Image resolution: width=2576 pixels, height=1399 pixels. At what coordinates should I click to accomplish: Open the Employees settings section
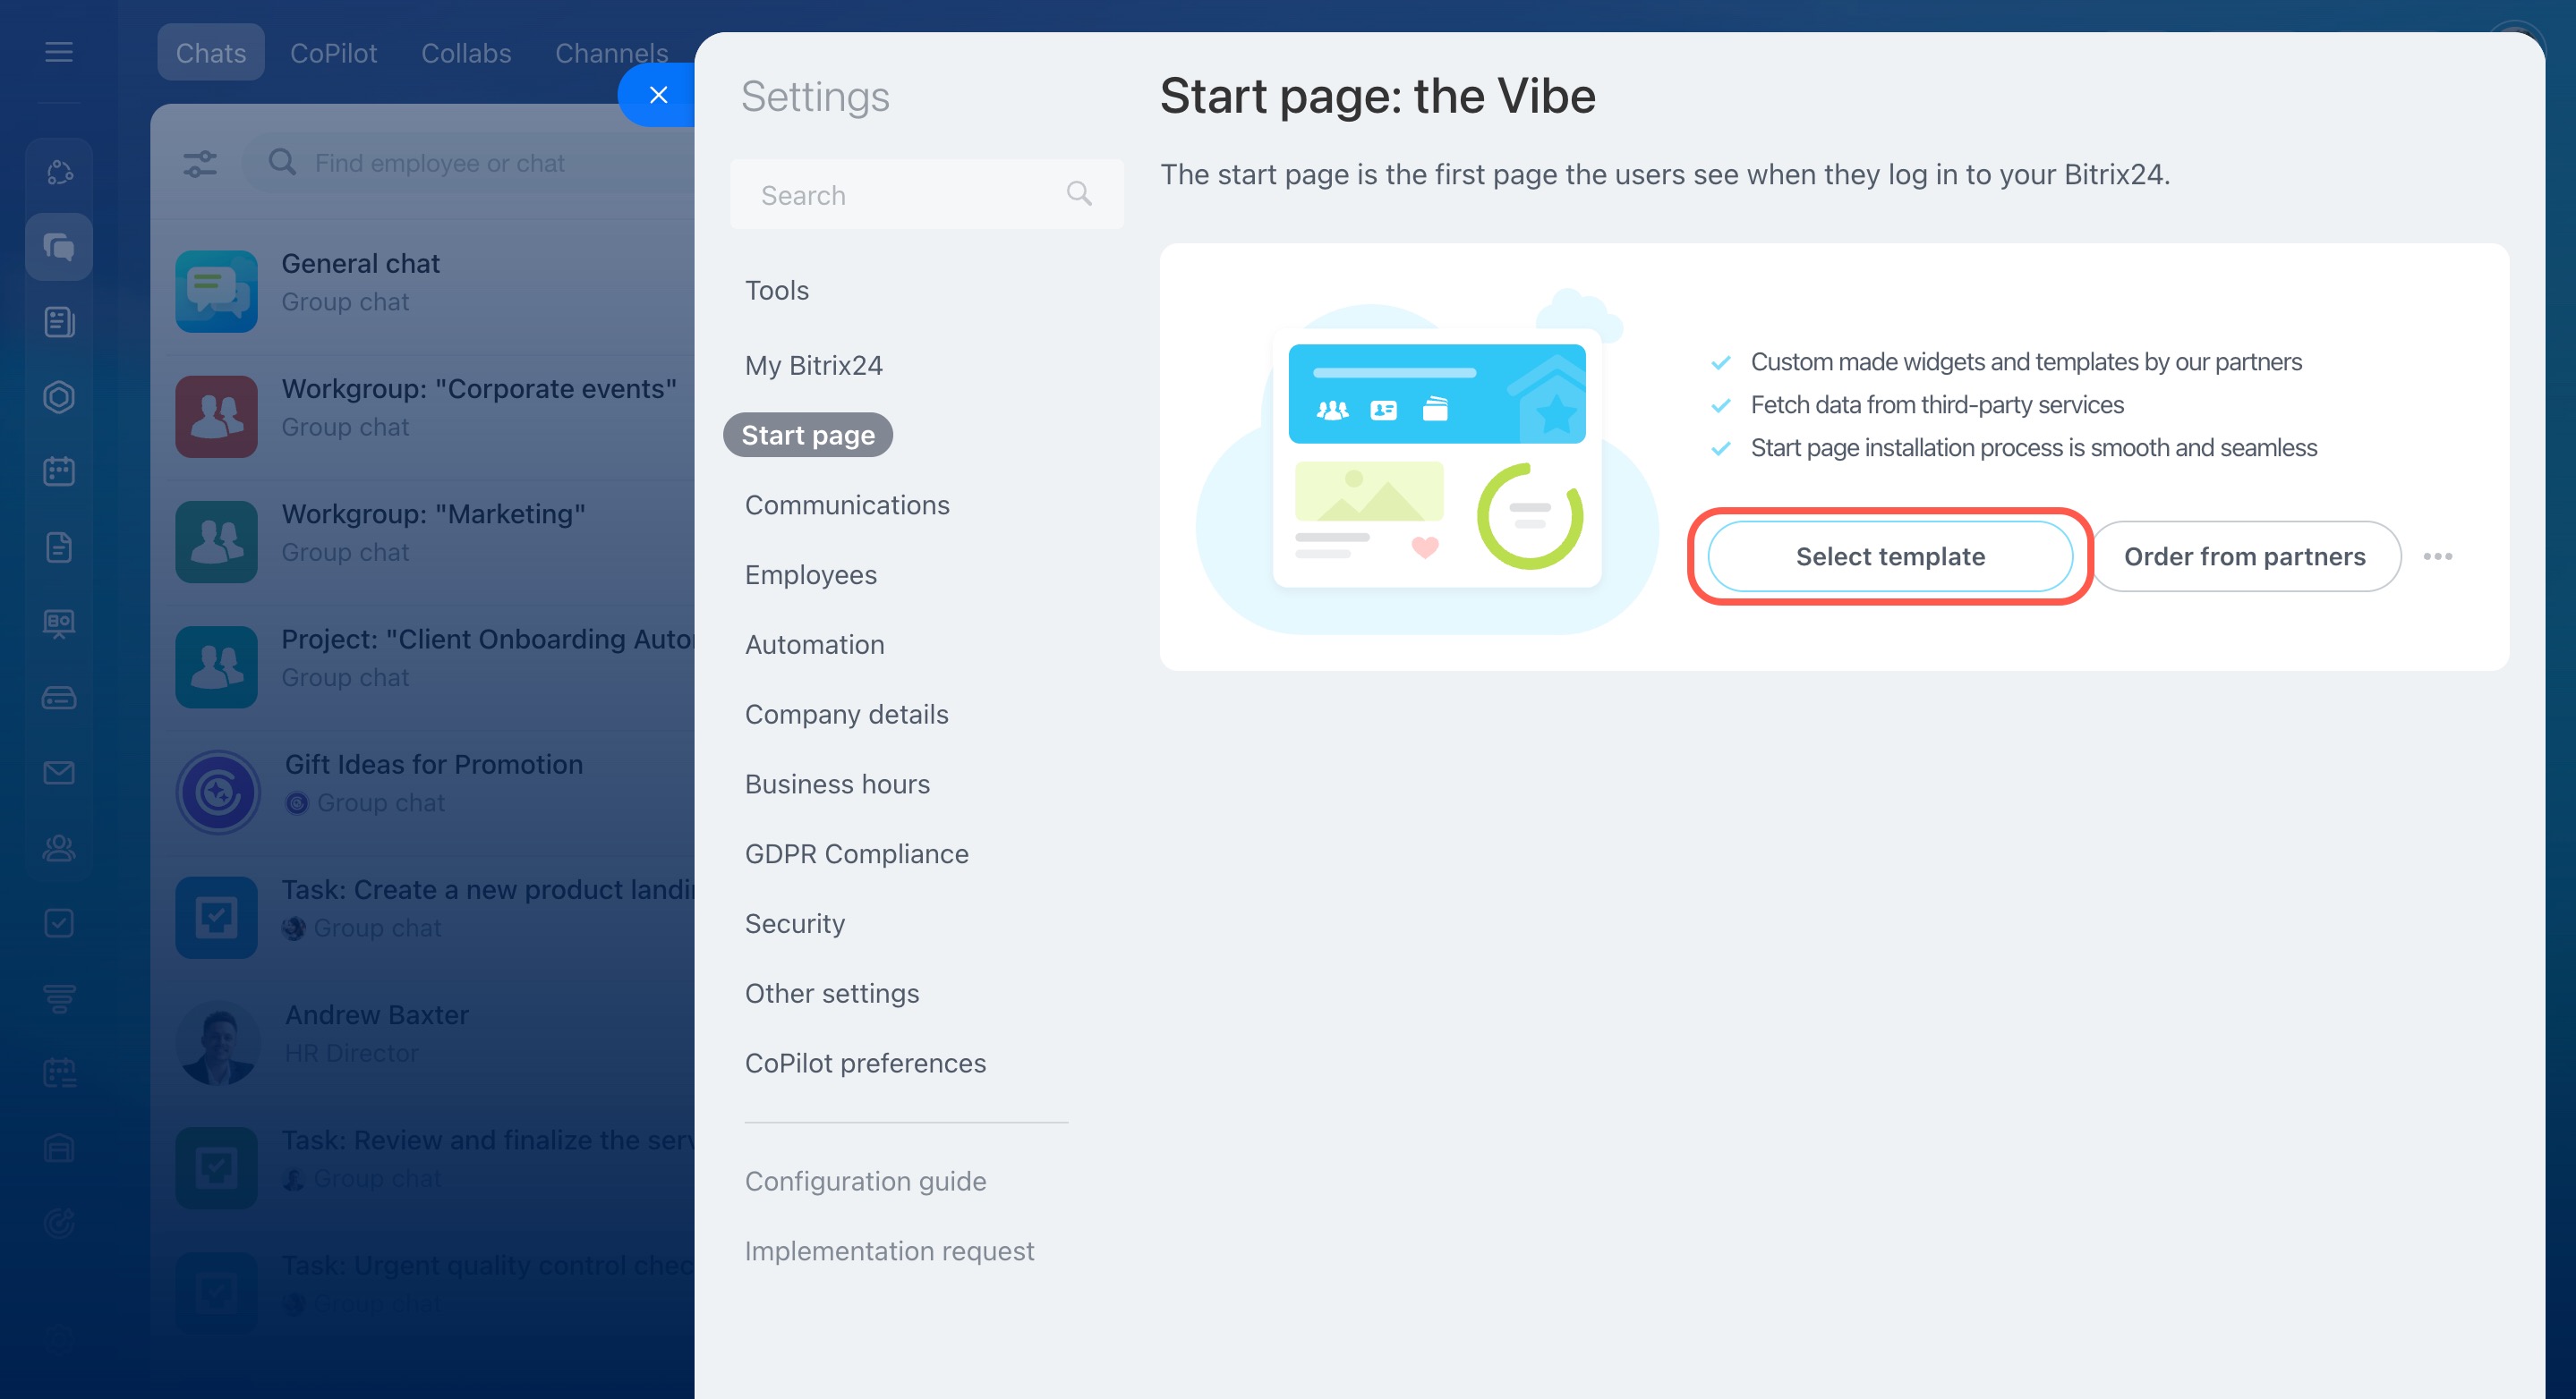810,575
